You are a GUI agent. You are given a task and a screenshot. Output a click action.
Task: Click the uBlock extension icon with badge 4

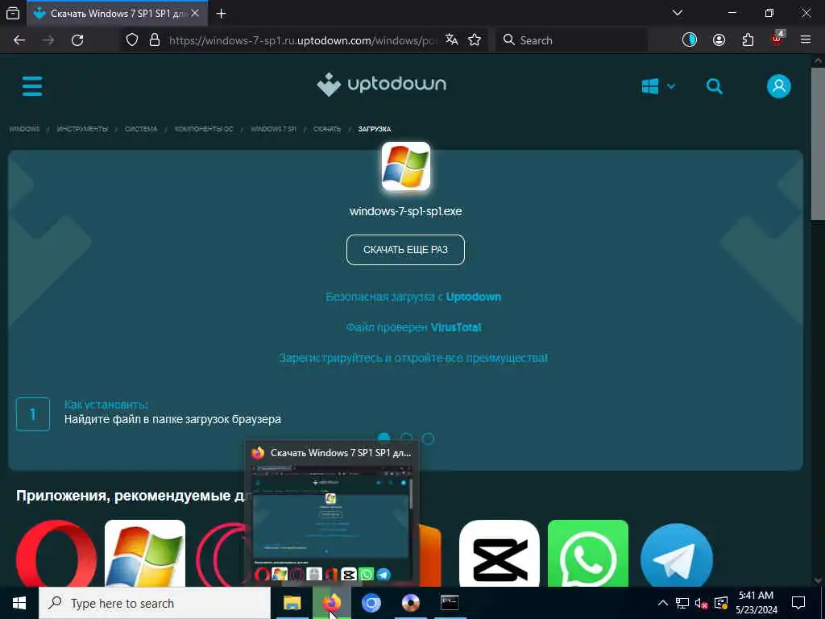tap(777, 39)
